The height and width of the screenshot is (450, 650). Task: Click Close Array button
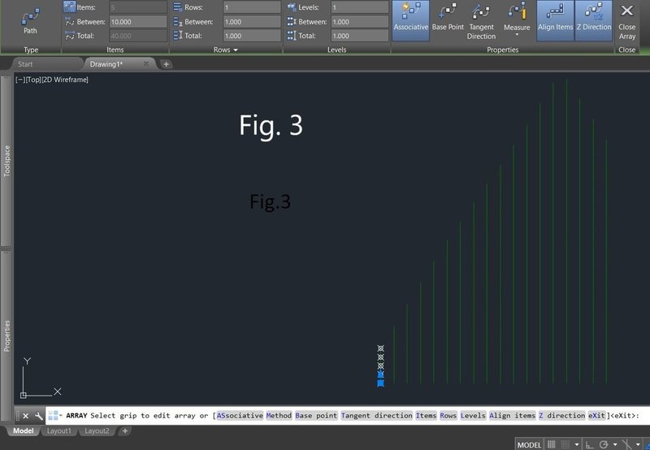coord(626,21)
